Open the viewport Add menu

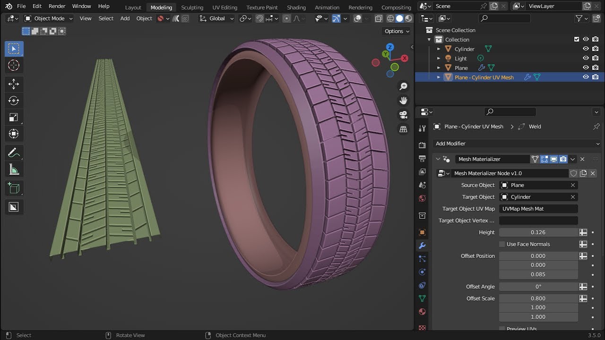pos(125,18)
